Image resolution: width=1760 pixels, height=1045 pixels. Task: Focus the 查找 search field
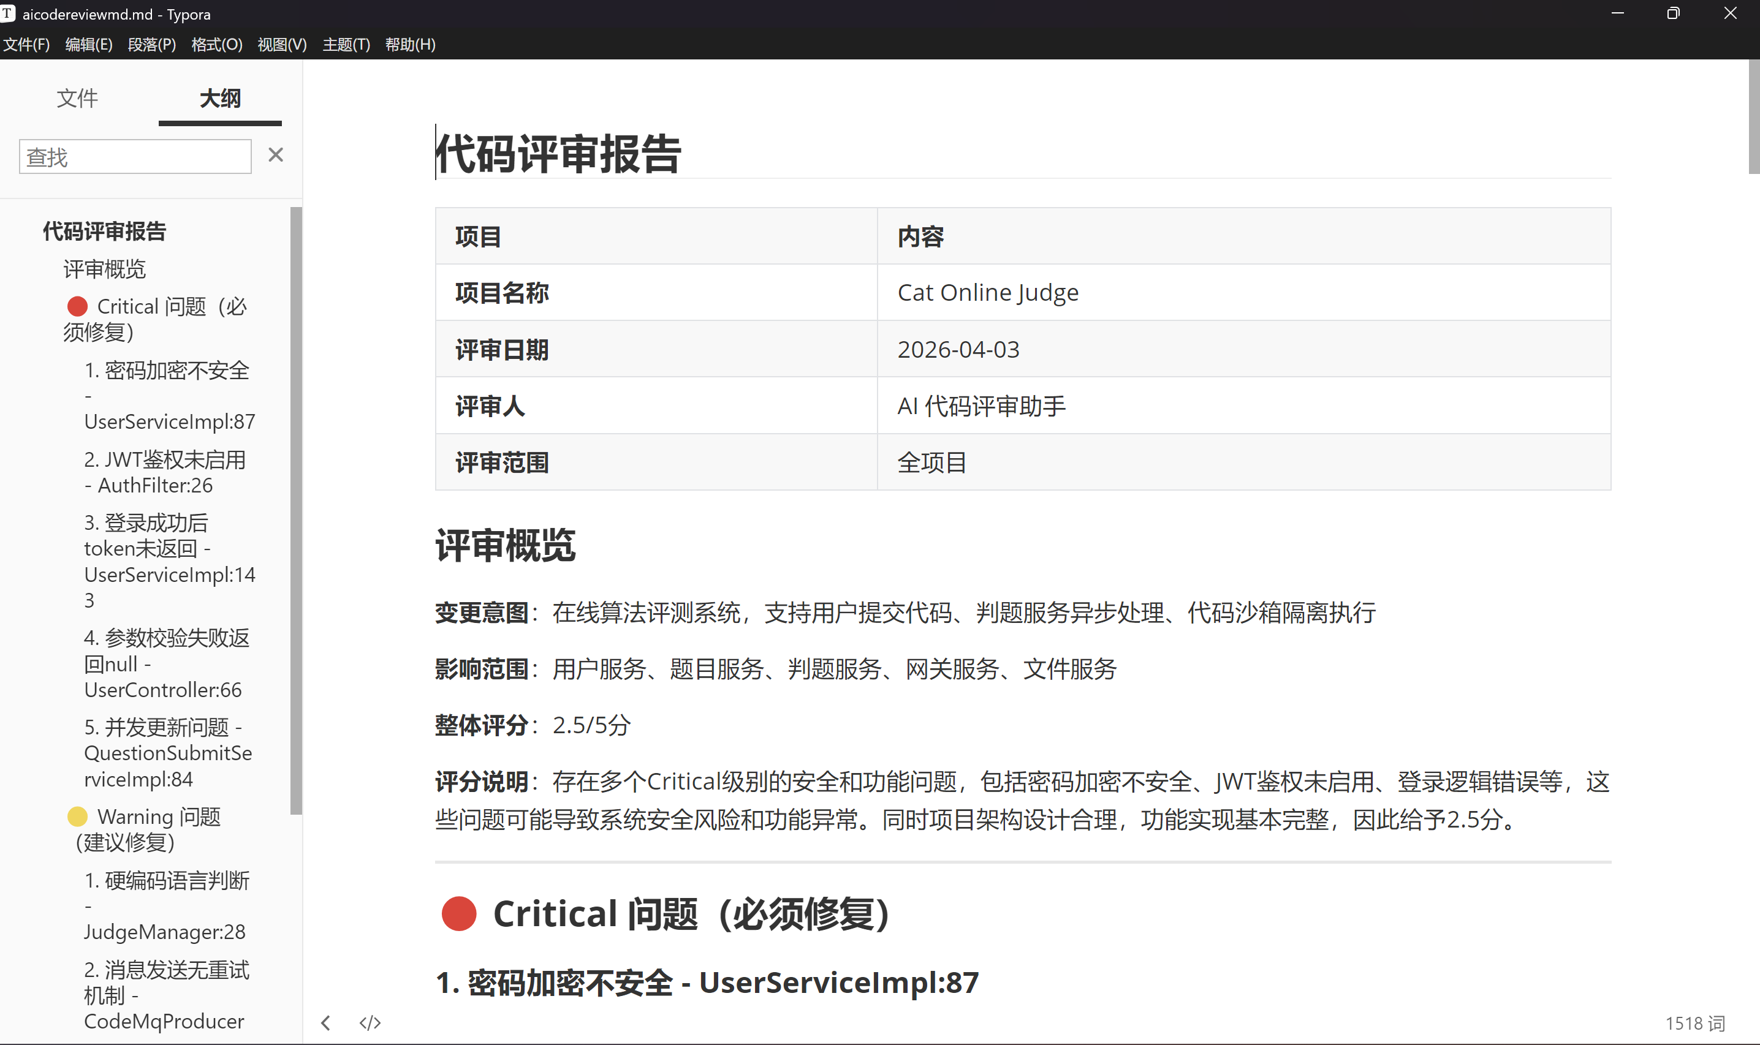(135, 156)
